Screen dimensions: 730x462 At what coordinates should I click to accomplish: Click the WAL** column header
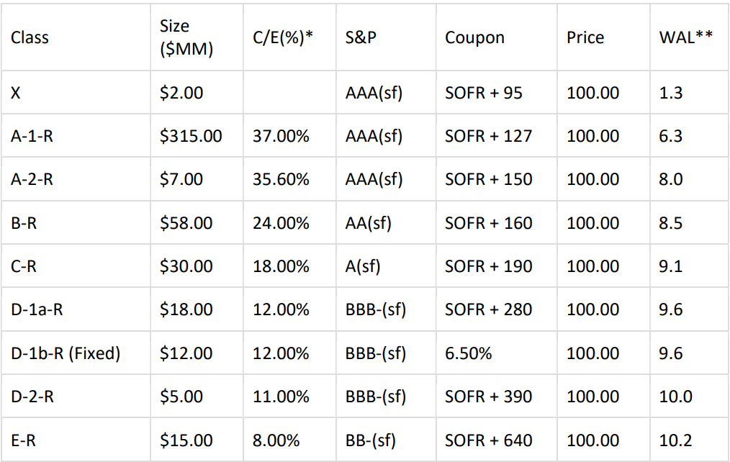coord(685,37)
